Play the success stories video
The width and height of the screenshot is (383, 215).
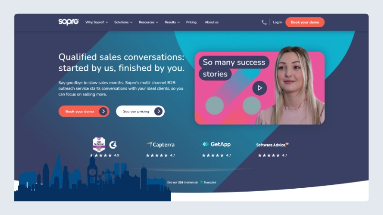pyautogui.click(x=259, y=88)
